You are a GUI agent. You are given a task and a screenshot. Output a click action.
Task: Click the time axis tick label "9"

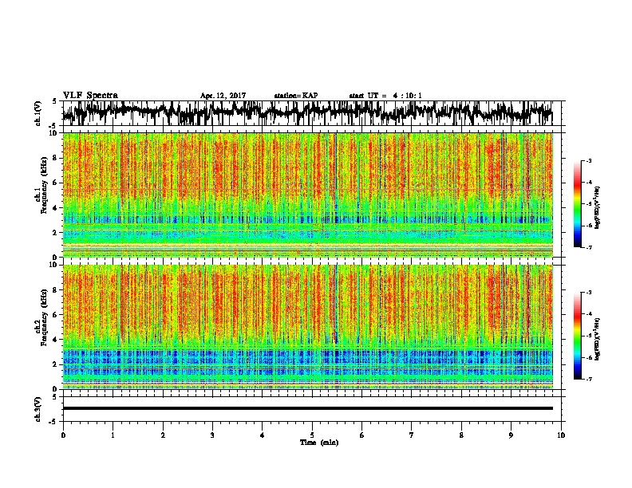click(x=511, y=435)
